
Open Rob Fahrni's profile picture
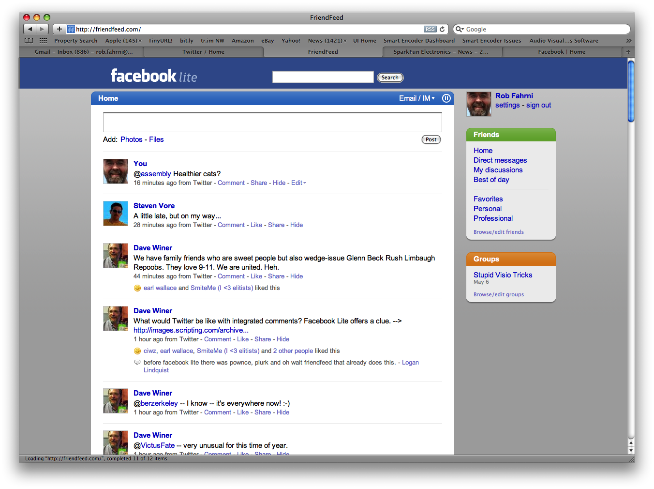[479, 104]
